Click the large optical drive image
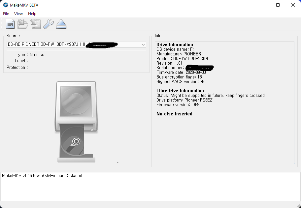301x208 pixels. [x=76, y=122]
